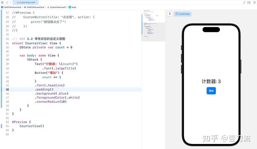Pin the canvas preview
Viewport: 257px width, 149px height.
tap(170, 14)
